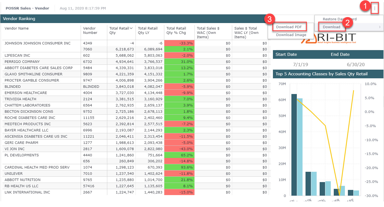Click the green 93.6% change cell
Screen dimensions: 384x207
tap(179, 167)
